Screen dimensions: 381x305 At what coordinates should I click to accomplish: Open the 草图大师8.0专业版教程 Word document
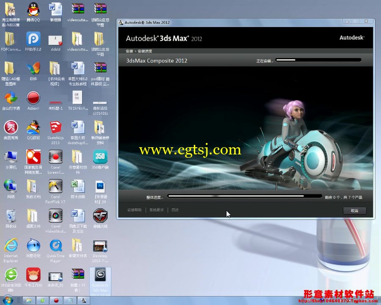78,73
